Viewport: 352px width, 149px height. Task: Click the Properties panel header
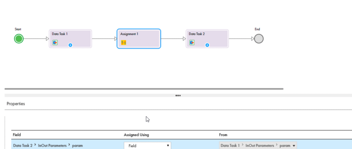(16, 103)
